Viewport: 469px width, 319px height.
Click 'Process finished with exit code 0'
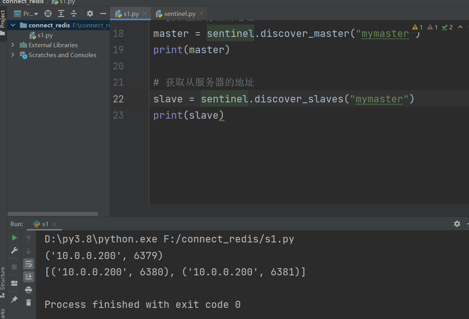pyautogui.click(x=143, y=304)
